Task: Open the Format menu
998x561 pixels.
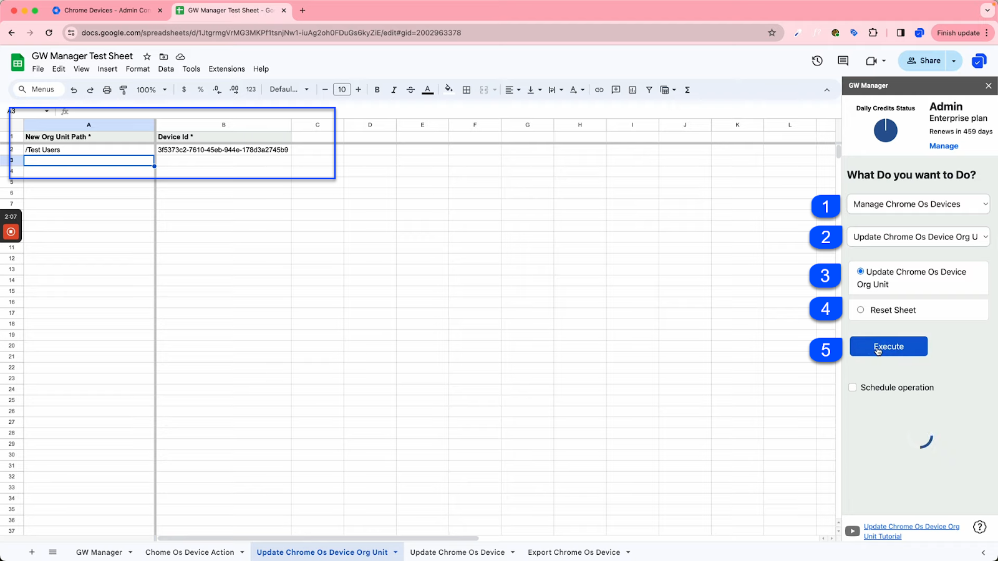Action: tap(138, 69)
